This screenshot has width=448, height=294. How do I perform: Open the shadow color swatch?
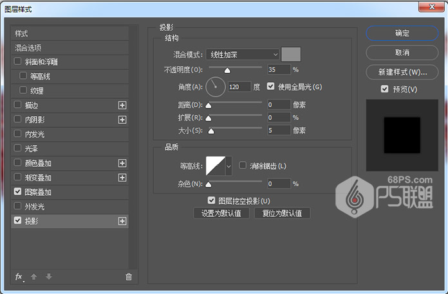pos(291,55)
